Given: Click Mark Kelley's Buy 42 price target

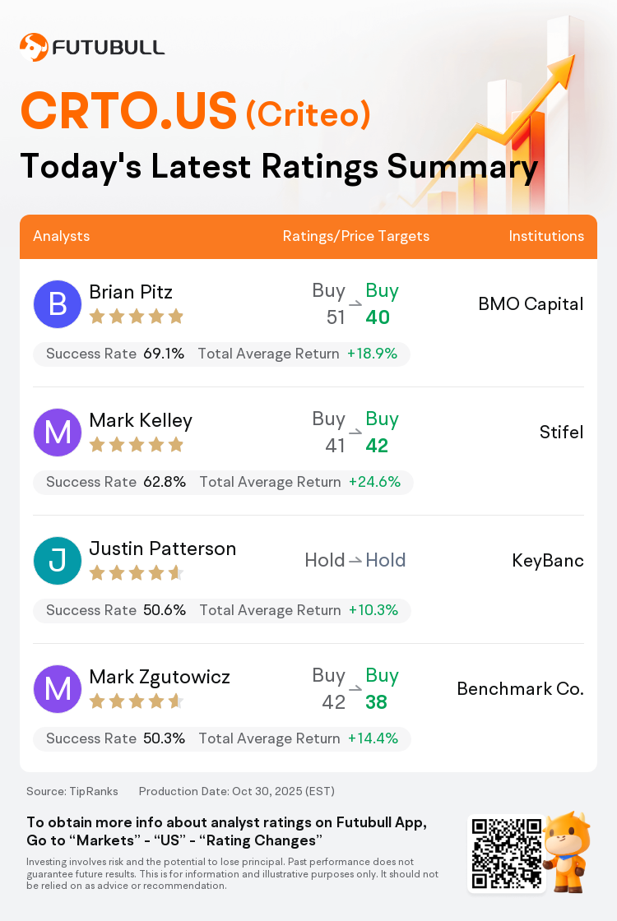Looking at the screenshot, I should pyautogui.click(x=379, y=433).
